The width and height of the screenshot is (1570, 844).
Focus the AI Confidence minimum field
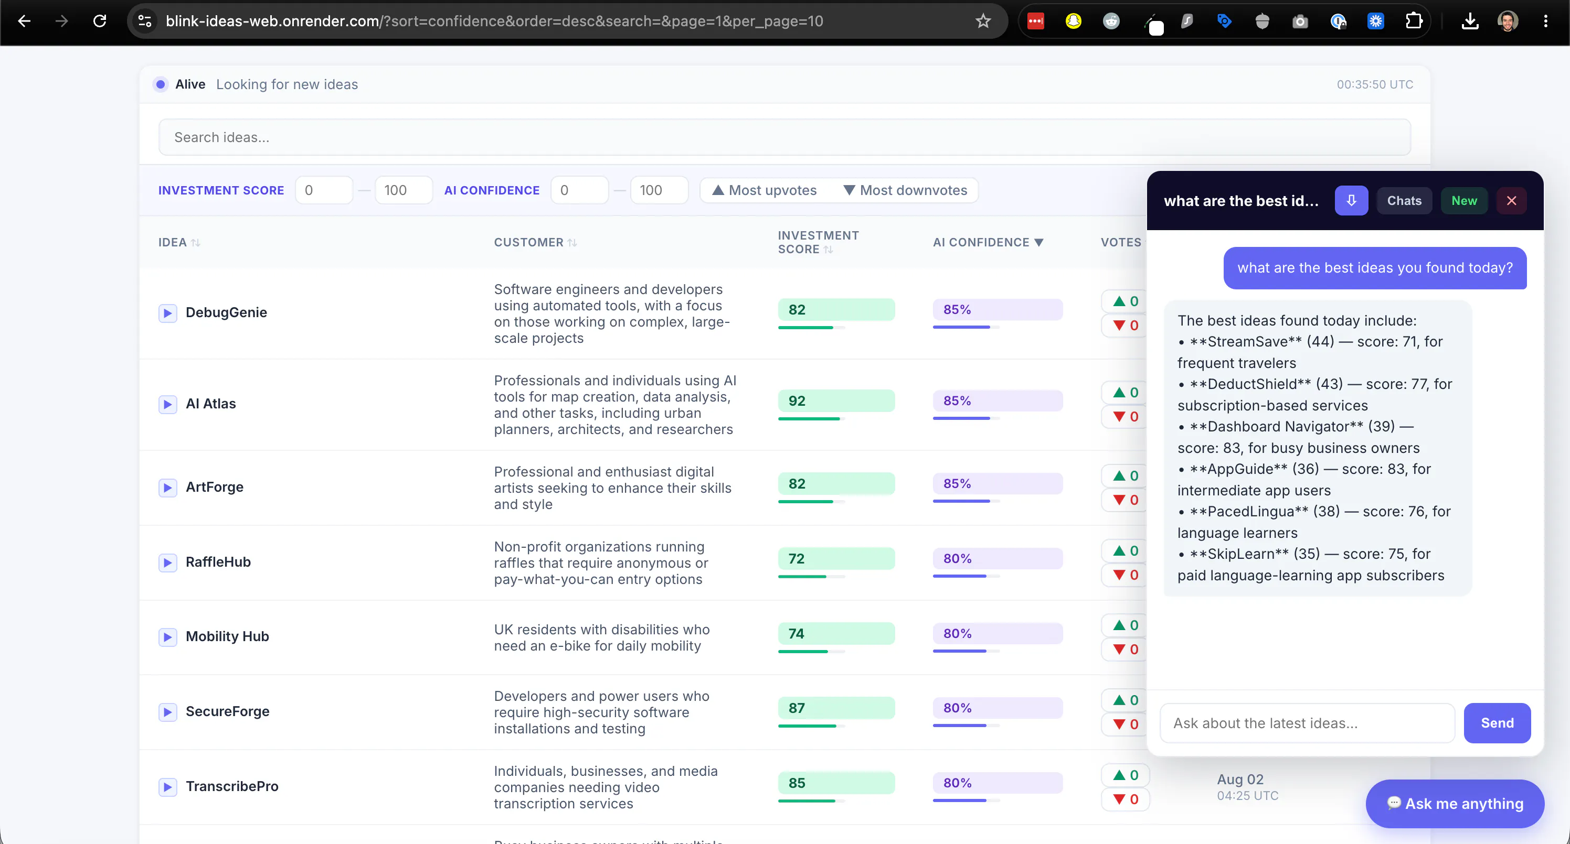(579, 191)
